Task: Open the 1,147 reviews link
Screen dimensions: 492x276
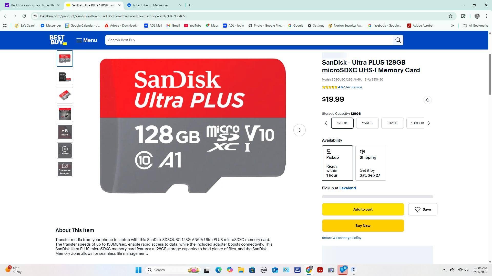Action: [352, 87]
